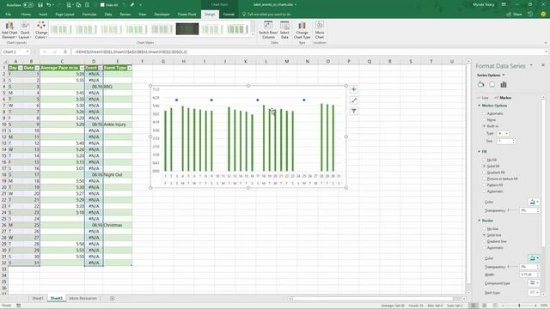550x309 pixels.
Task: Click the new sheet plus icon
Action: tap(113, 299)
